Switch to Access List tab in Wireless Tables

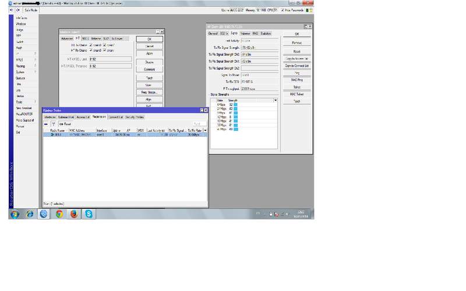tap(83, 118)
